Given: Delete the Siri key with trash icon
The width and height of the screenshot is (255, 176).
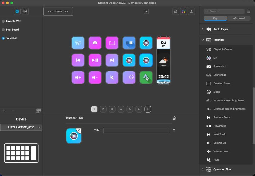Looking at the screenshot, I should 174,118.
